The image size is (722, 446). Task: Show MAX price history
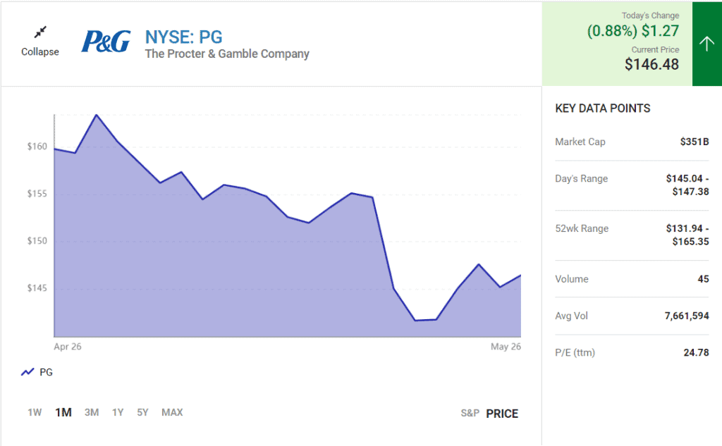click(x=172, y=412)
